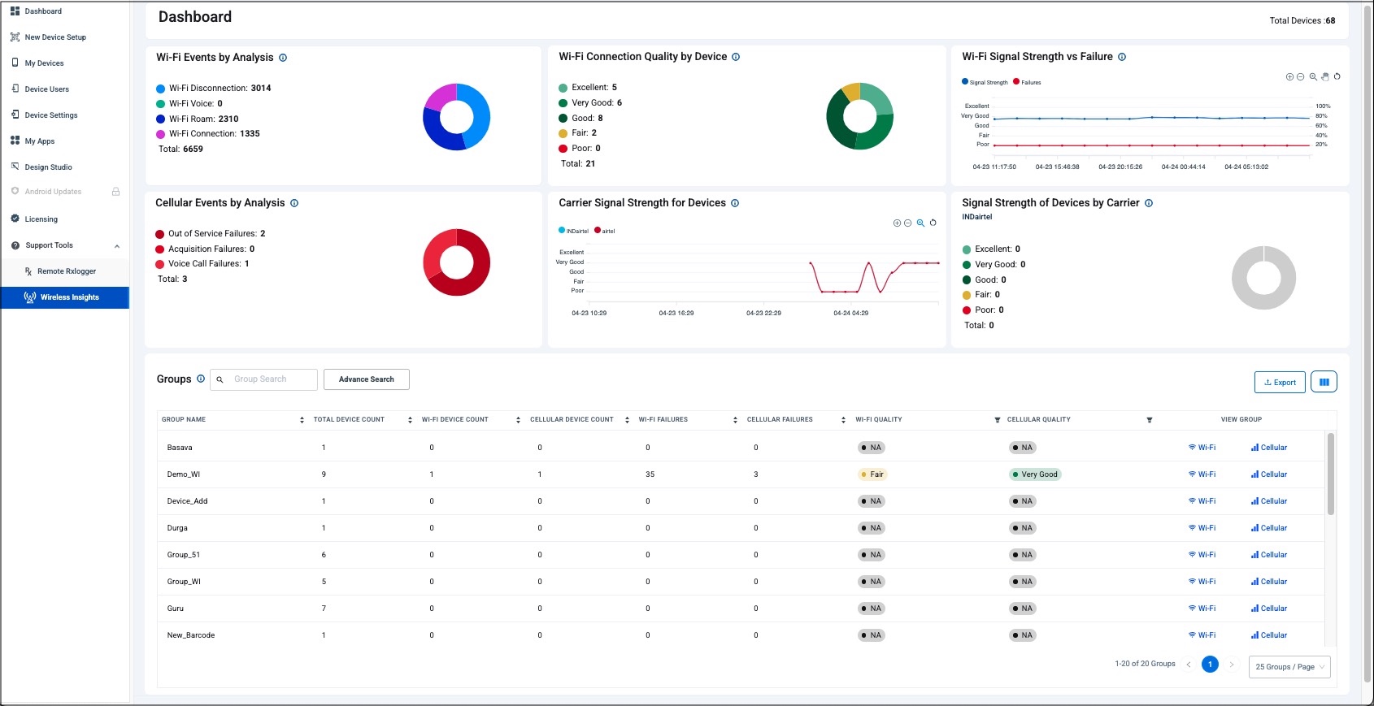Open Cellular view for Demo_WI group

(x=1269, y=474)
